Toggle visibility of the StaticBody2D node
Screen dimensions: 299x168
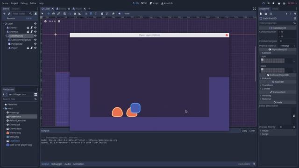[x=36, y=36]
